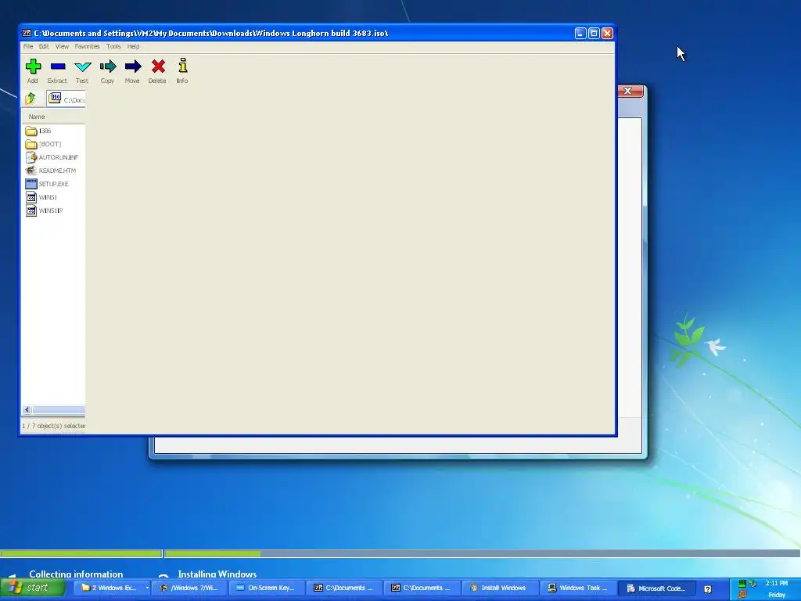Viewport: 801px width, 601px height.
Task: Open the Windows start menu
Action: click(33, 588)
